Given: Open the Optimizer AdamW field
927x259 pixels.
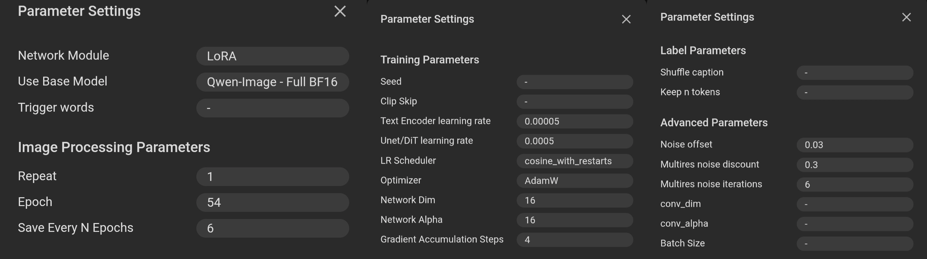Looking at the screenshot, I should click(x=575, y=181).
